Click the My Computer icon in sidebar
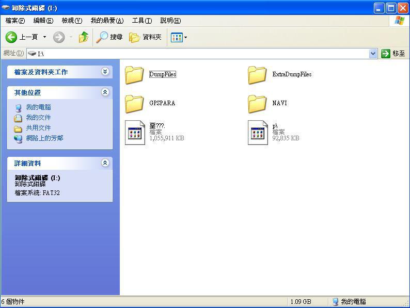This screenshot has width=410, height=308. [x=18, y=108]
